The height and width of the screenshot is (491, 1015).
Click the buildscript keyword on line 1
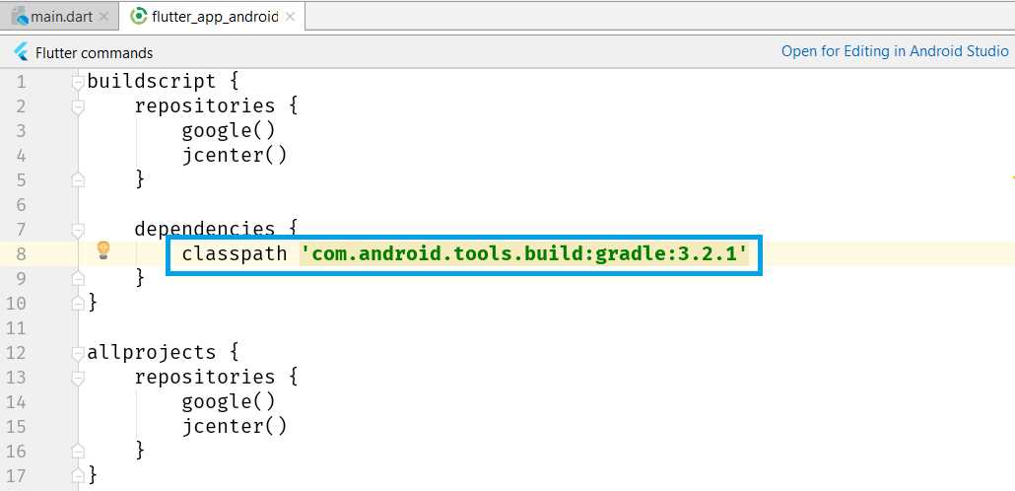pos(152,82)
